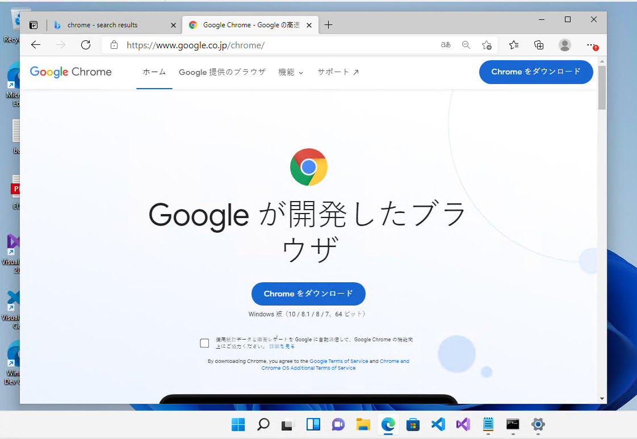The image size is (637, 439).
Task: Click the address bar URL field
Action: 273,45
